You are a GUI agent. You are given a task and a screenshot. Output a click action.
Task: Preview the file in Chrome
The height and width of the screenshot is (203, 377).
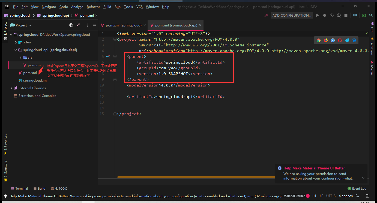pos(319,40)
